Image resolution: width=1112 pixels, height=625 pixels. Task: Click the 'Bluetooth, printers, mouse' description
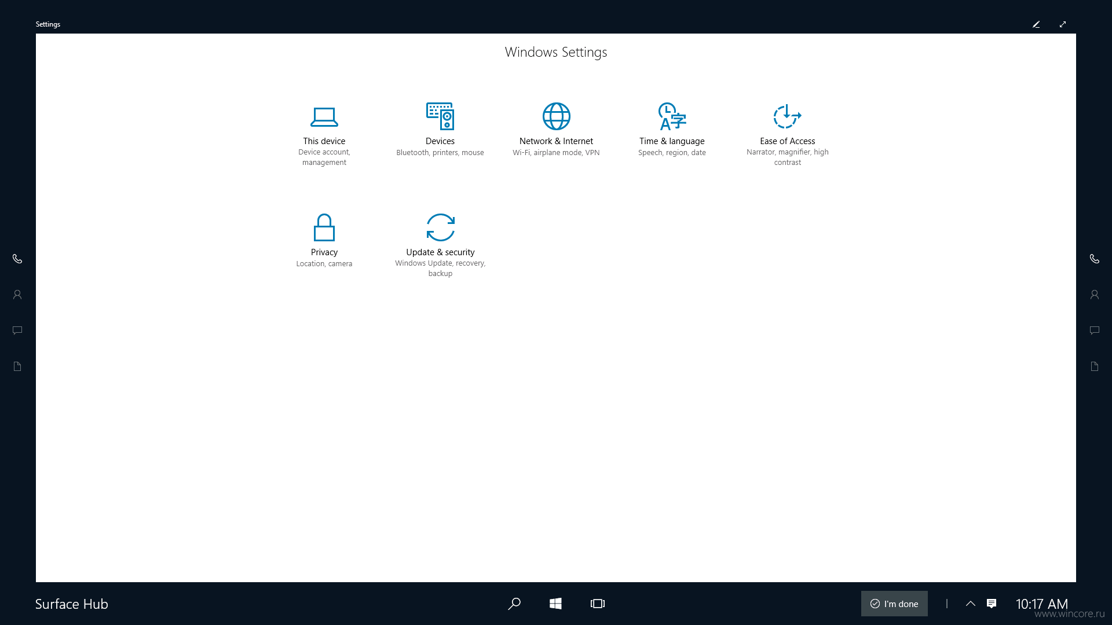440,153
